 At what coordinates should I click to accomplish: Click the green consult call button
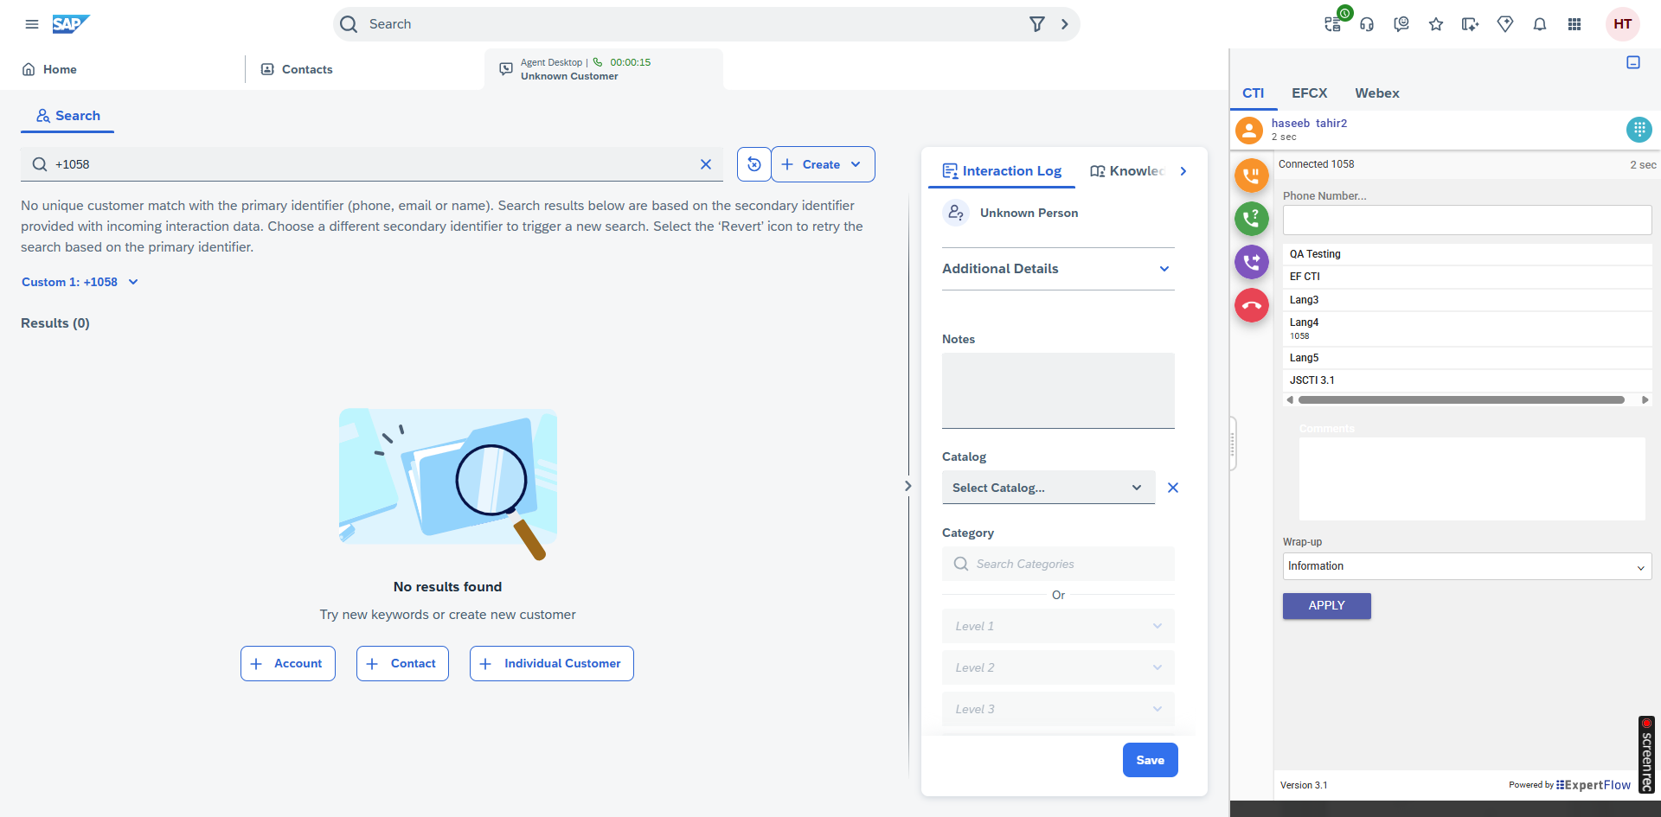(1251, 219)
